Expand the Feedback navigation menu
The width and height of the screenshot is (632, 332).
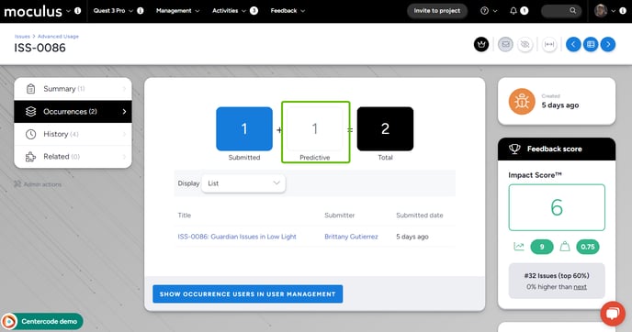[288, 11]
